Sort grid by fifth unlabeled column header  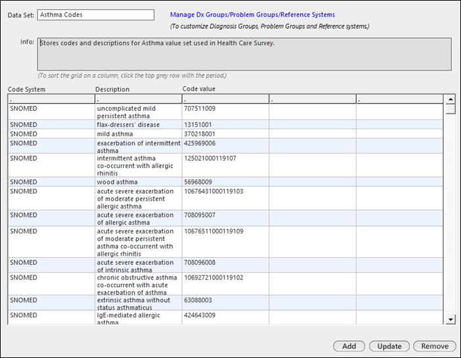[399, 99]
